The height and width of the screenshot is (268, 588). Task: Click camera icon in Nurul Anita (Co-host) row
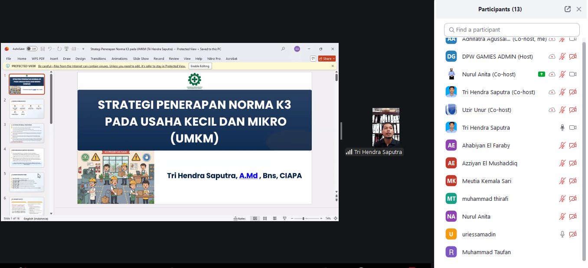coord(572,74)
